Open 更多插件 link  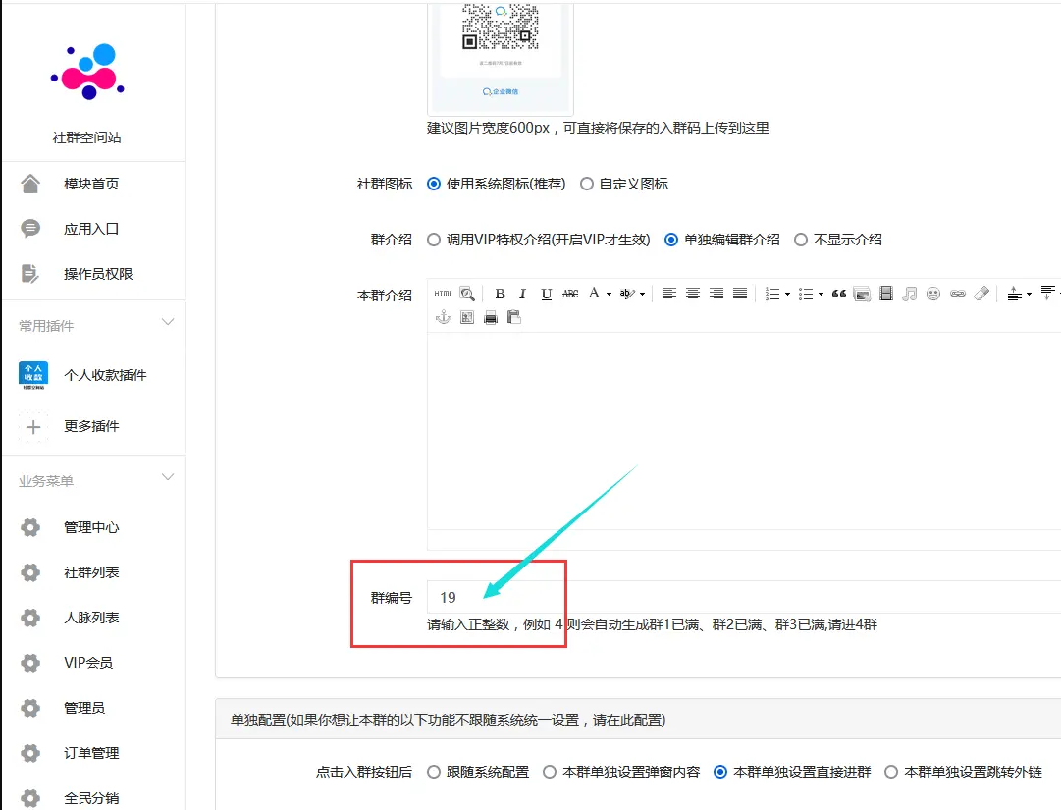click(91, 426)
